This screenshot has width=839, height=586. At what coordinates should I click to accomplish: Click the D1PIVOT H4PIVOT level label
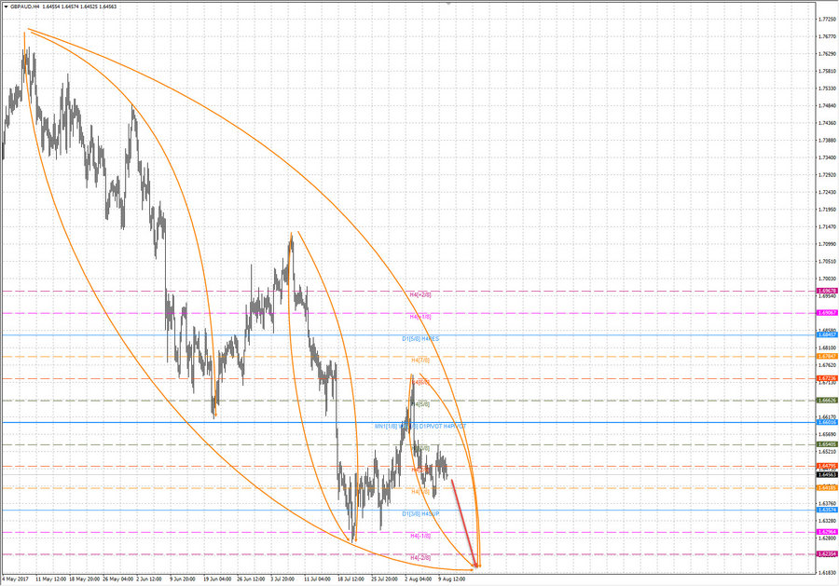pyautogui.click(x=443, y=426)
